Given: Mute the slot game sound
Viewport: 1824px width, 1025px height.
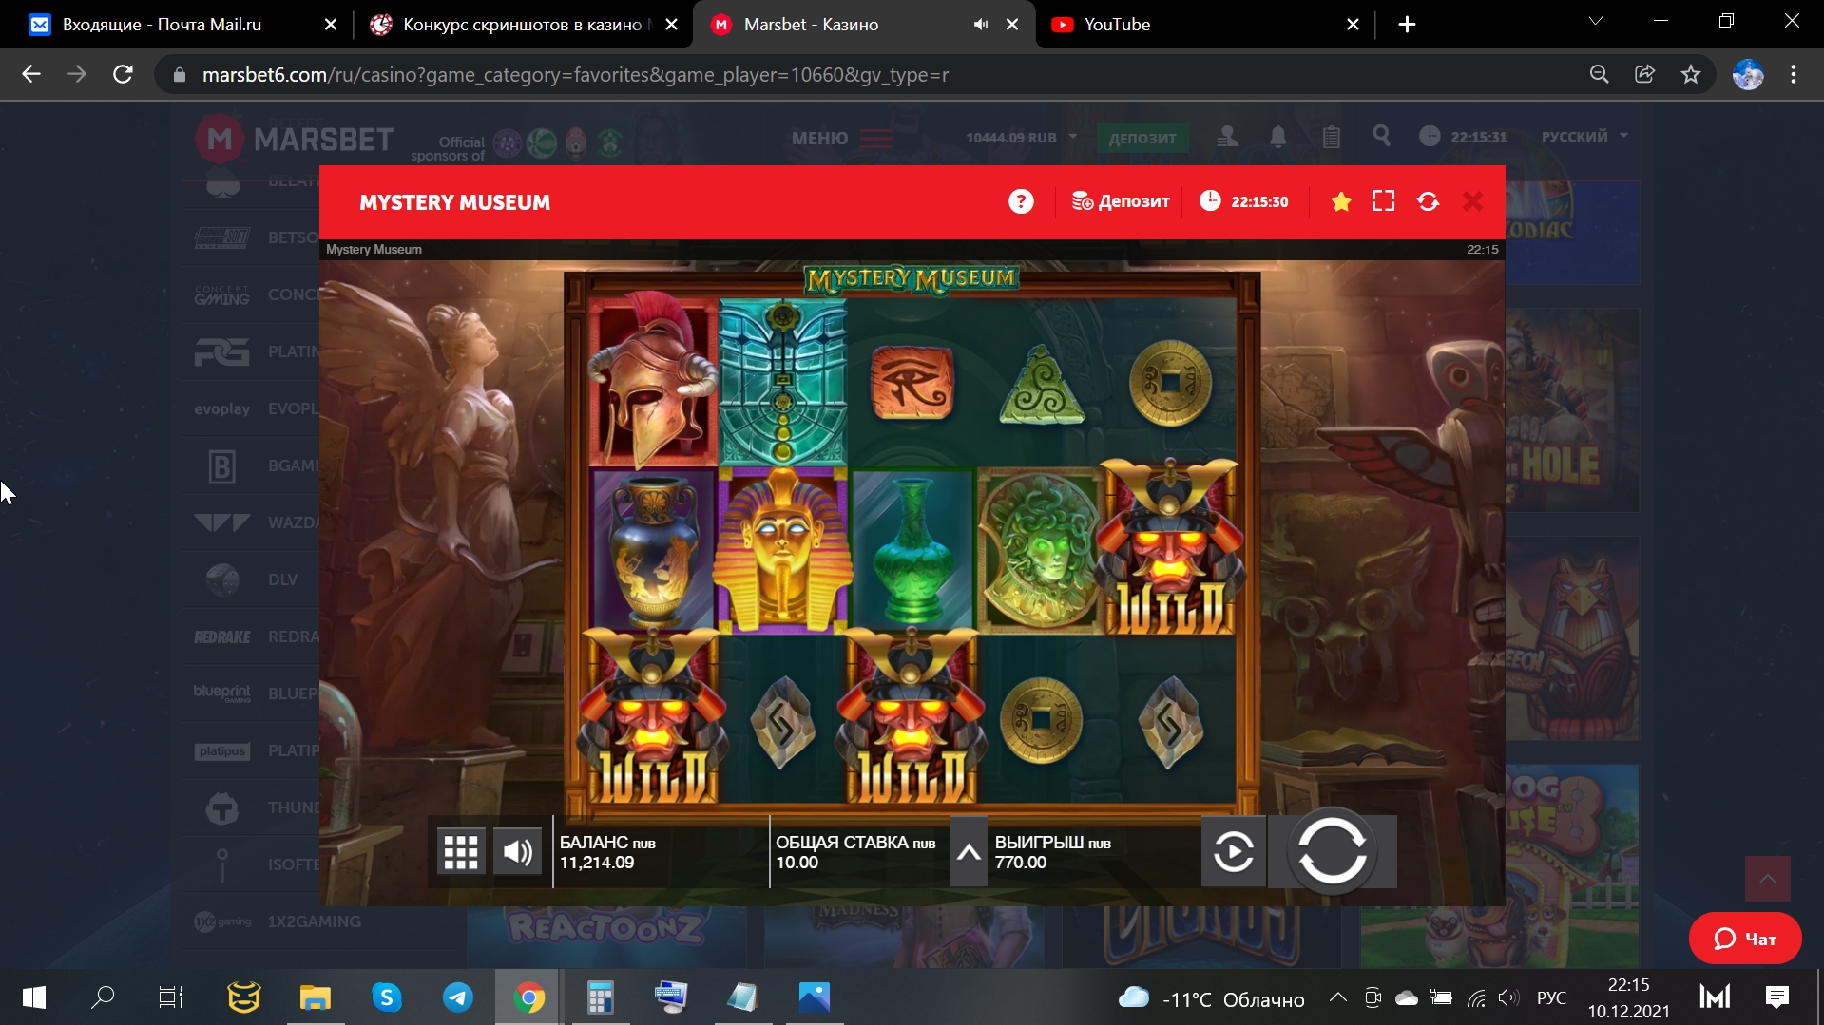Looking at the screenshot, I should [518, 852].
